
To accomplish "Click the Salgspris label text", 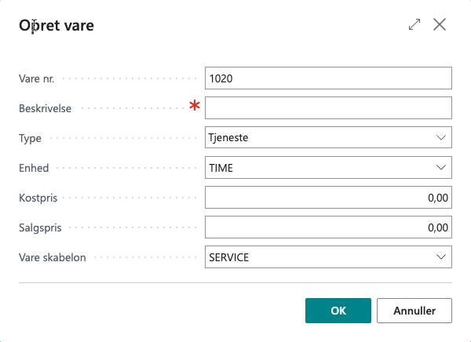I will coord(40,227).
